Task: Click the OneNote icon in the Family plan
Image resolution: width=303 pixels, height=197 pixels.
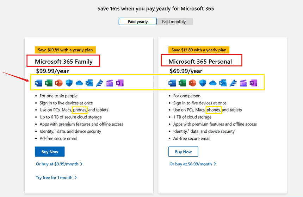Action: click(x=120, y=83)
